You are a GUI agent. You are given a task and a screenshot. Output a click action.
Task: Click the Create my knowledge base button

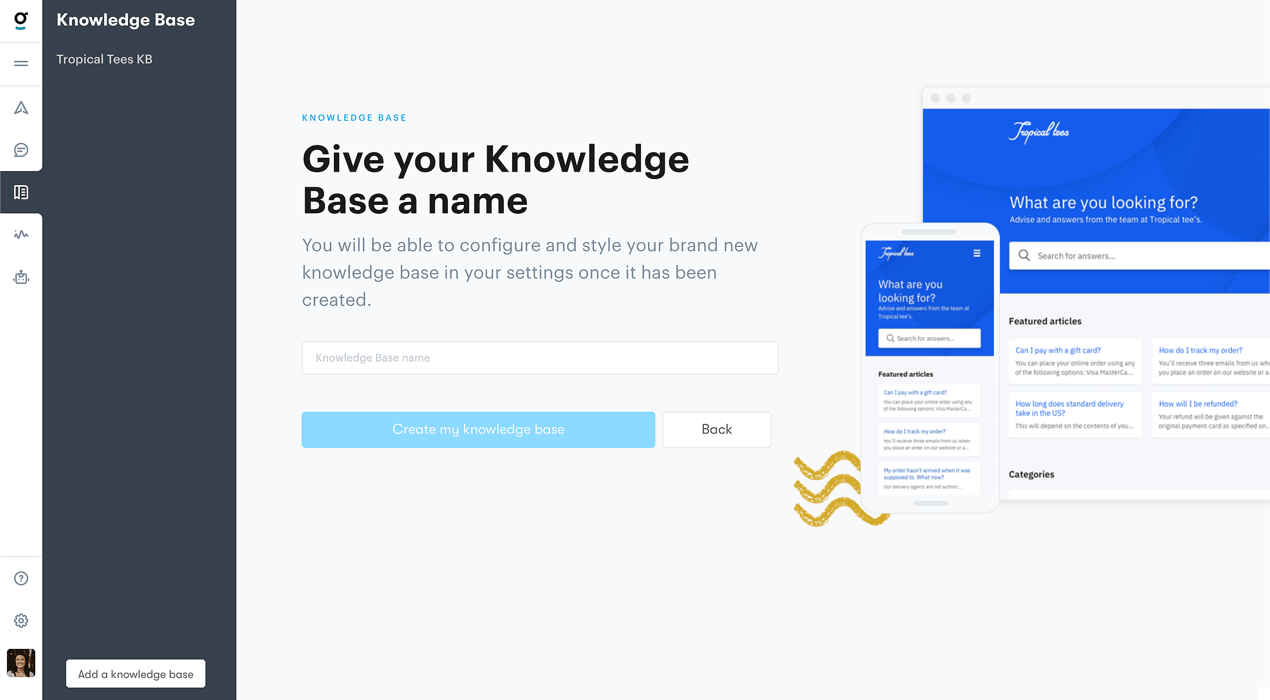[478, 429]
